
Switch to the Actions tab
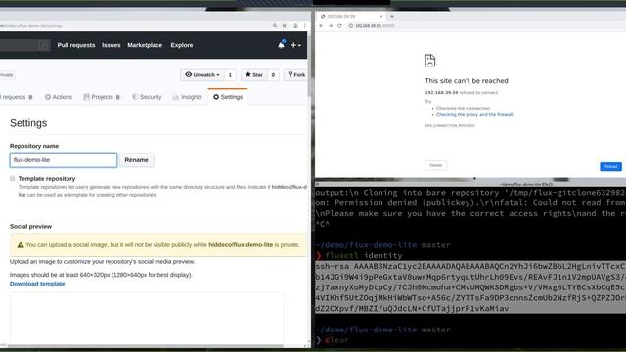(x=59, y=97)
